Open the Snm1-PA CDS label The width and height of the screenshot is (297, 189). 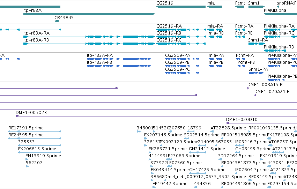click(x=258, y=69)
